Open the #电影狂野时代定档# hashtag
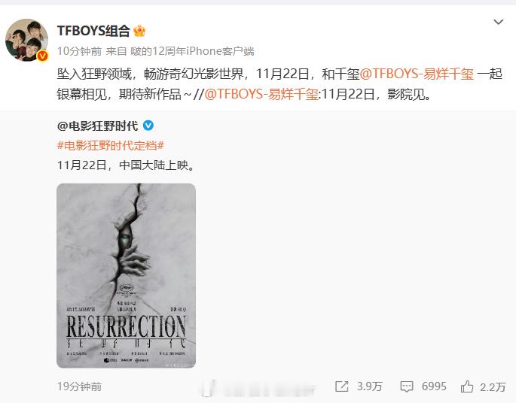This screenshot has height=403, width=516. 111,145
